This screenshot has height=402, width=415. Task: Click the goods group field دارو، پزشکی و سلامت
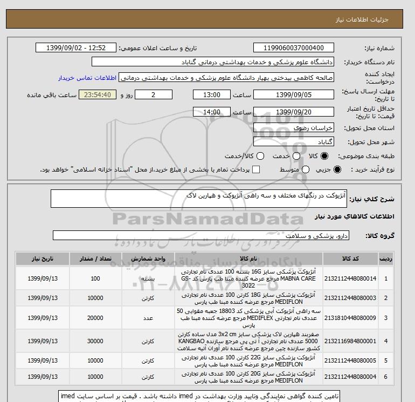201,235
